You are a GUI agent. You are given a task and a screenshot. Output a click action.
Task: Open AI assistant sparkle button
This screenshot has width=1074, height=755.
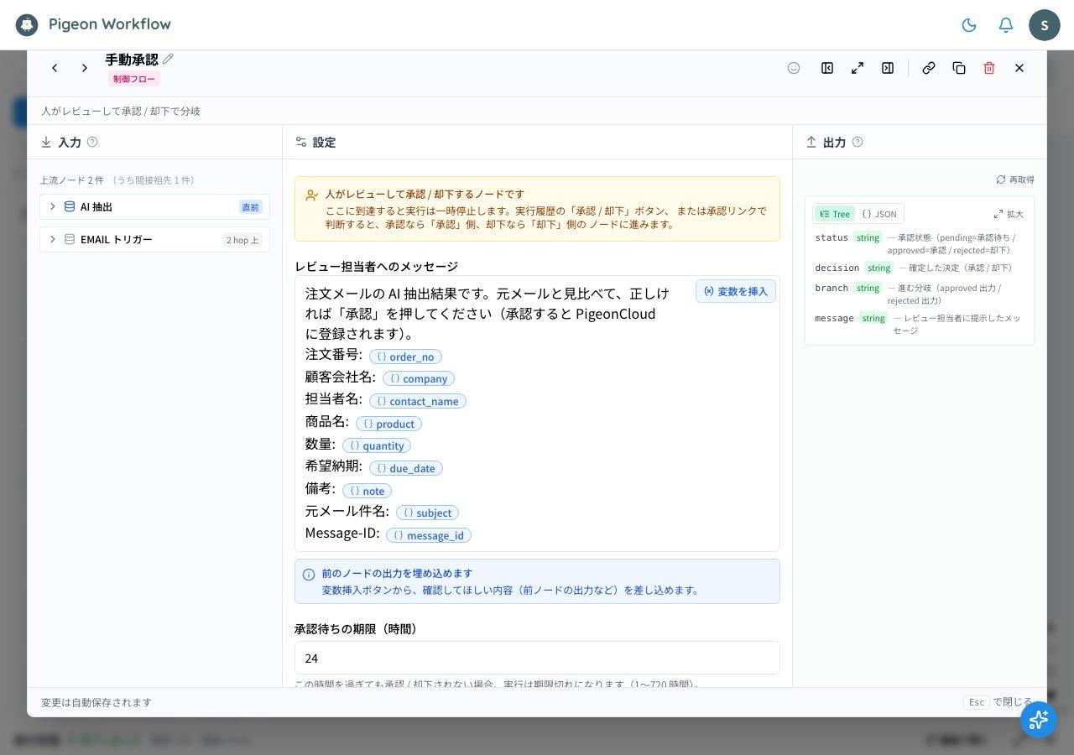(1039, 720)
